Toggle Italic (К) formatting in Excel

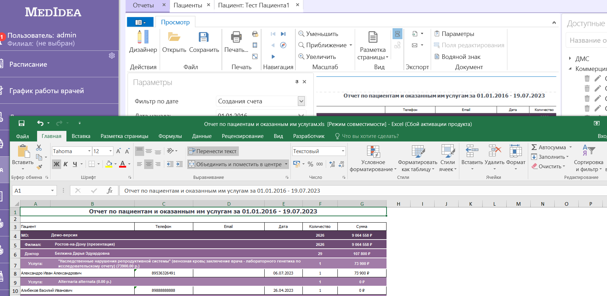click(65, 164)
